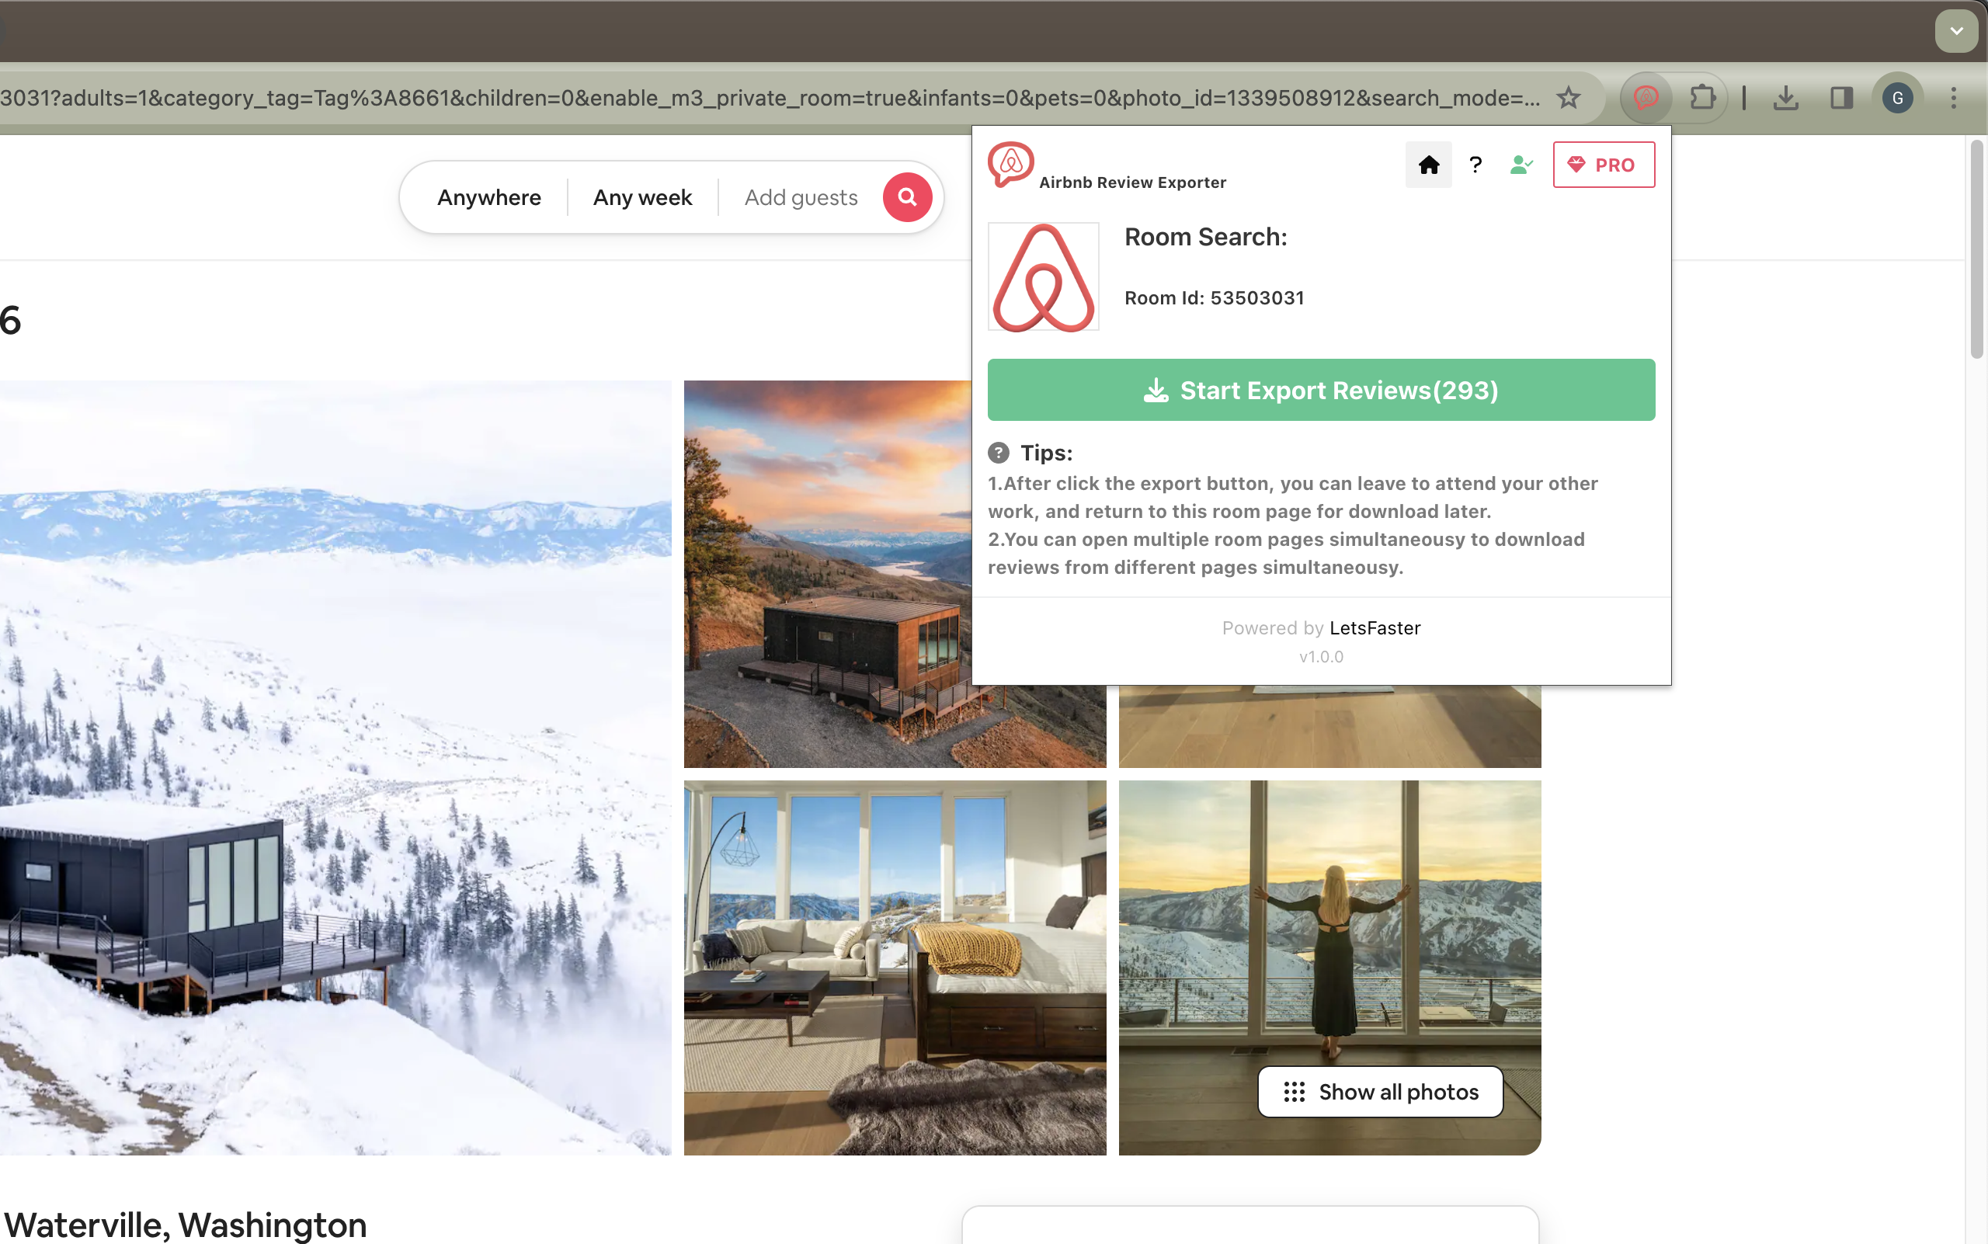This screenshot has height=1244, width=1988.
Task: Click the Airbnb Review Exporter extension icon
Action: click(1646, 98)
